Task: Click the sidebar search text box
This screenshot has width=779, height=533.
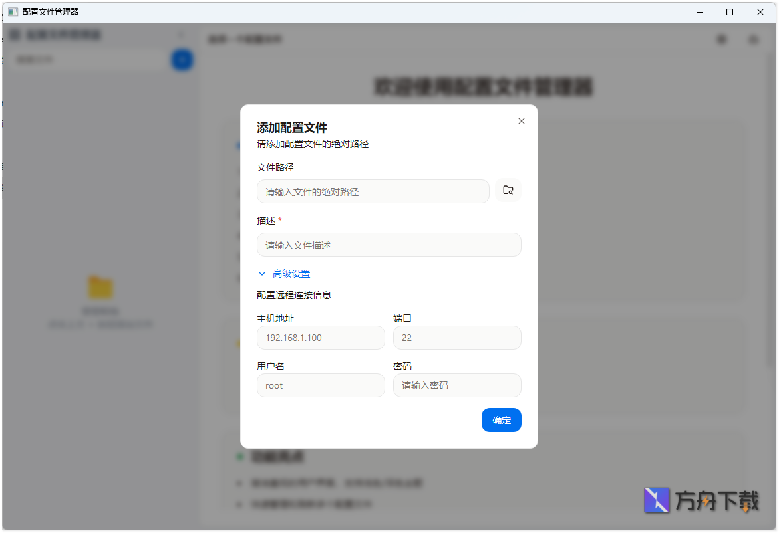Action: pos(86,59)
